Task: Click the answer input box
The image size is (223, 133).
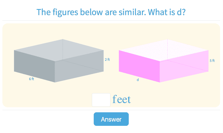Action: click(x=101, y=100)
